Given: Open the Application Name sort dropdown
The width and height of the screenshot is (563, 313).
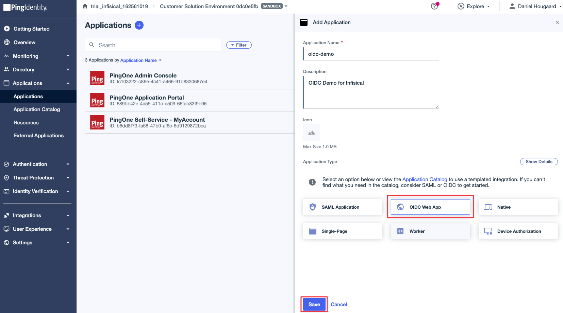Looking at the screenshot, I should (141, 60).
